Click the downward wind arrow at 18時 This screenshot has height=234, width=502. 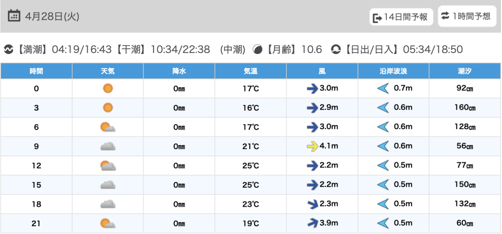pos(312,204)
